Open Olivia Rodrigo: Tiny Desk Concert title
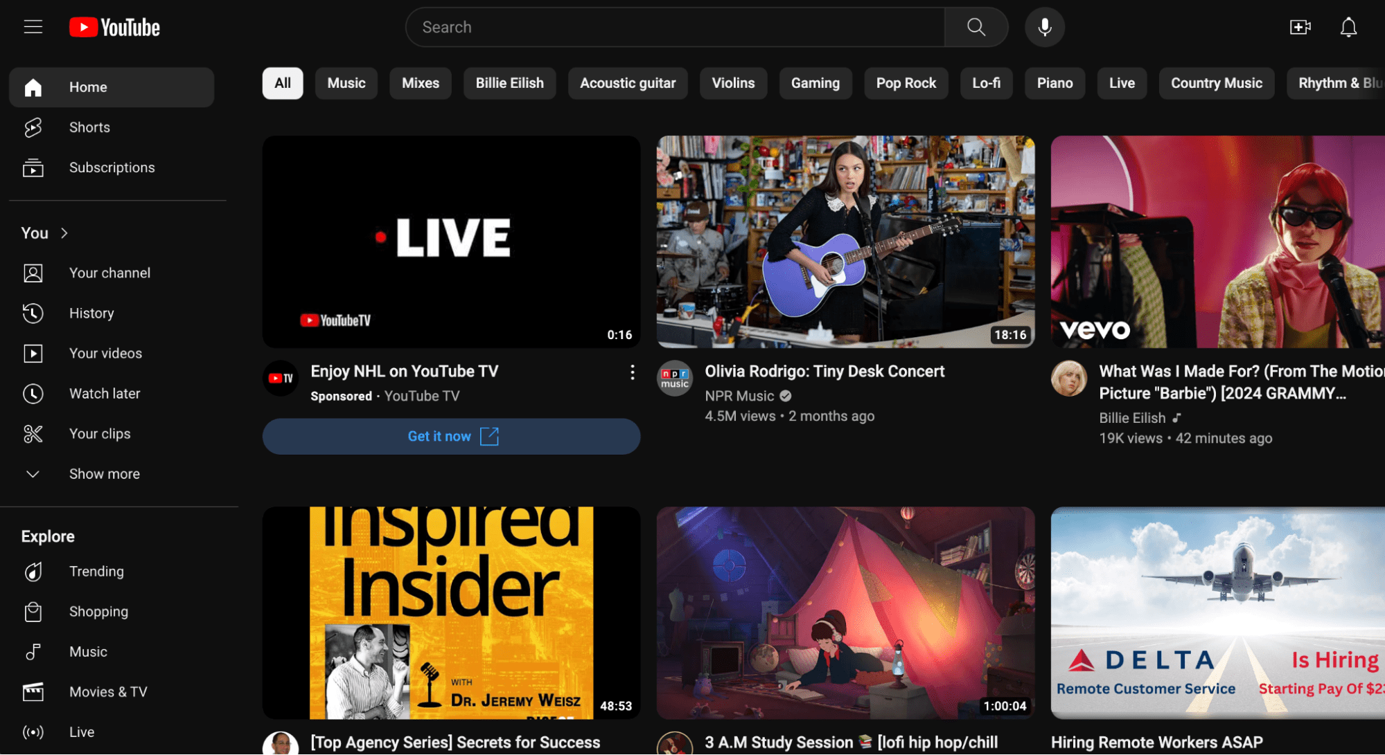 [x=824, y=372]
